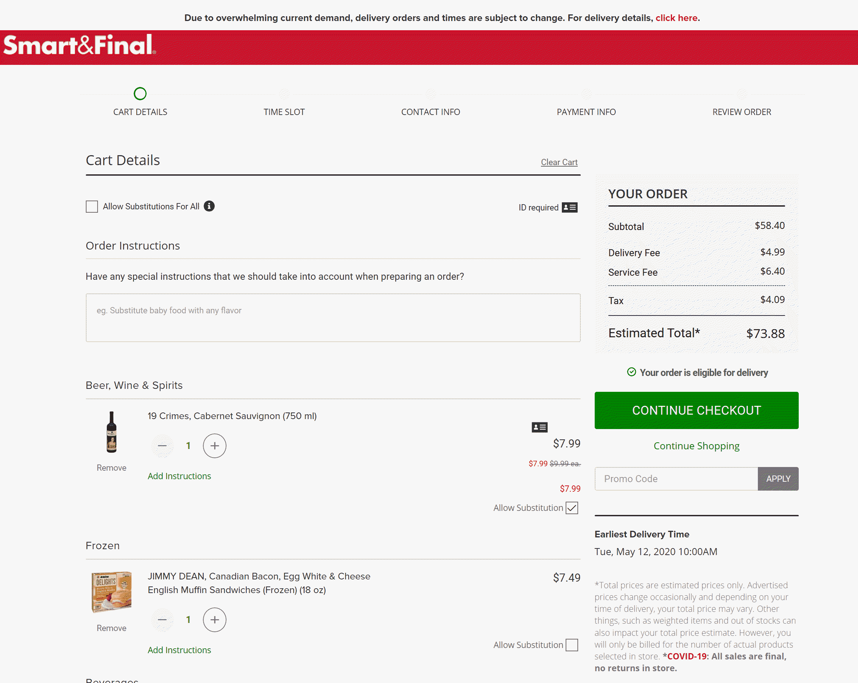Click Continue Shopping link
Screen dimensions: 858x683
pyautogui.click(x=696, y=446)
